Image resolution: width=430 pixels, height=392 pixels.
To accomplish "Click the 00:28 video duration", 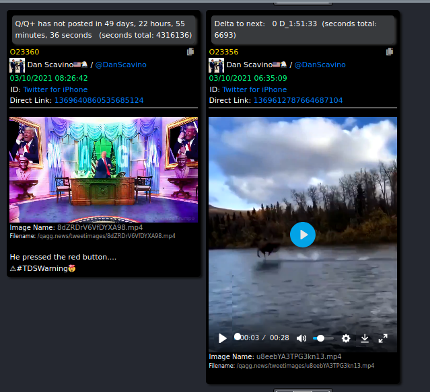I will point(279,338).
